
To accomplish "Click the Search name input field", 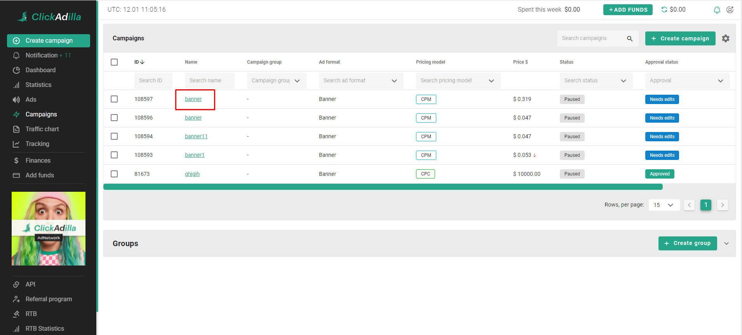I will (x=209, y=81).
